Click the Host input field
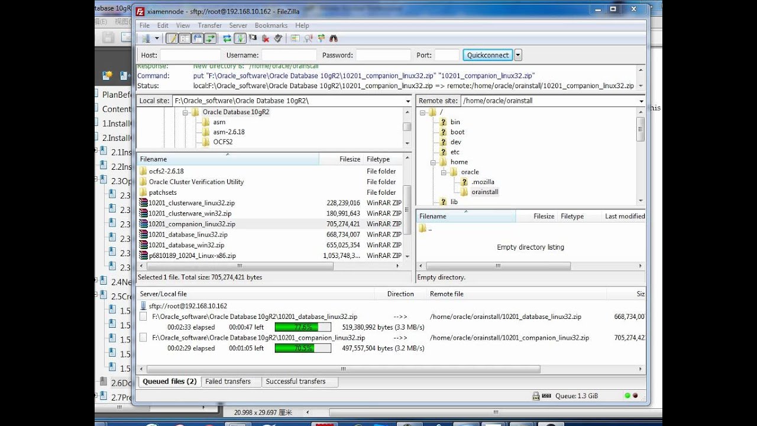757x426 pixels. [x=190, y=55]
